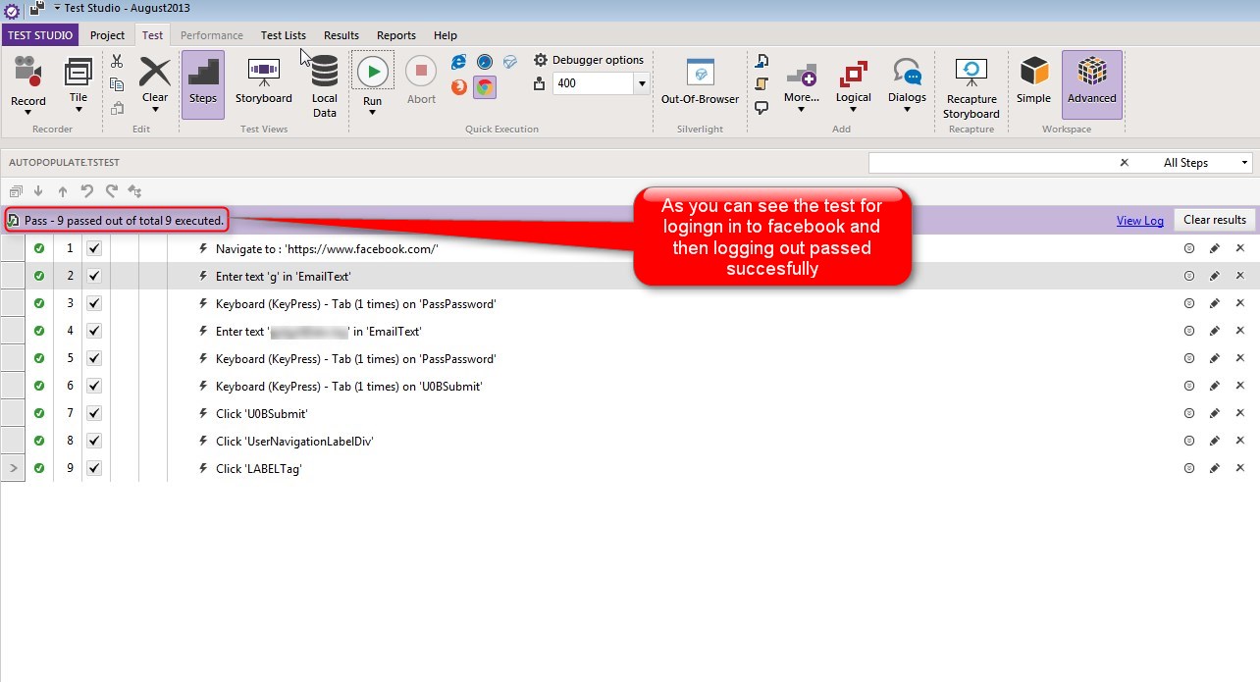Switch to the Reports tab

tap(396, 35)
